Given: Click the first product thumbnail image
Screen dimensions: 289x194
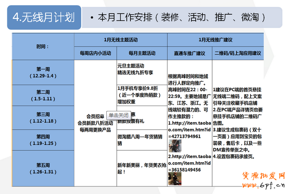Looking at the screenshot, I should [x=175, y=146].
